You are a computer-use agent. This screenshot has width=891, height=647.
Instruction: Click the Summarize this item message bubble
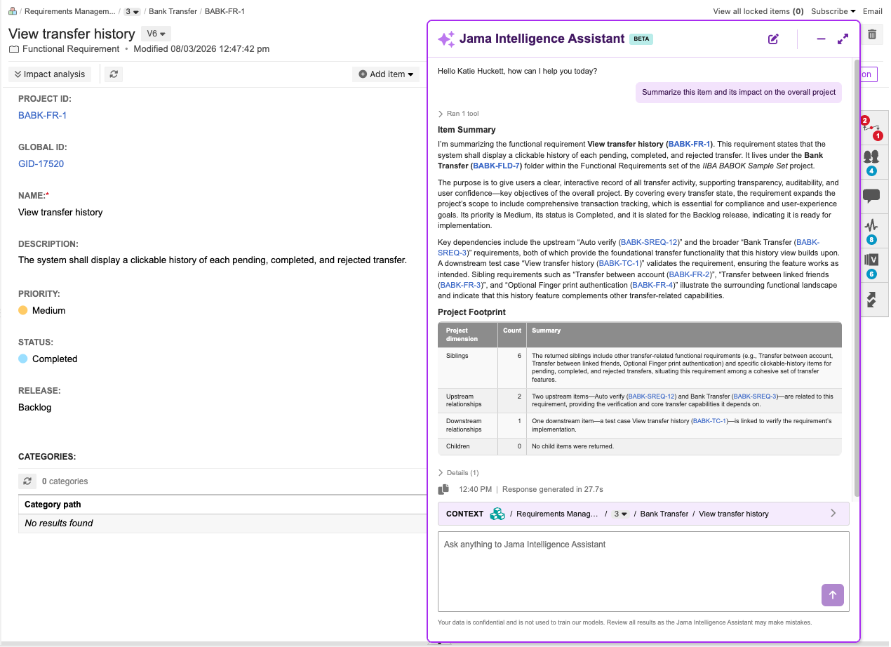pyautogui.click(x=739, y=92)
